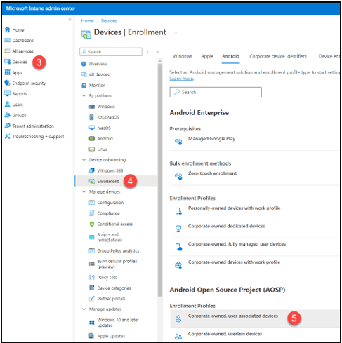The width and height of the screenshot is (342, 343).
Task: Open Corporate-owned, user-associated devices link
Action: coord(233,316)
